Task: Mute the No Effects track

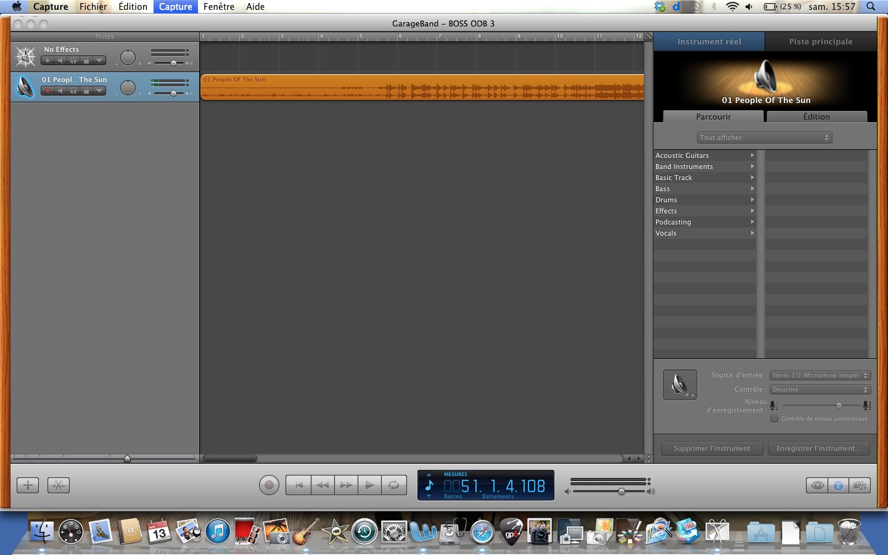Action: [x=60, y=60]
